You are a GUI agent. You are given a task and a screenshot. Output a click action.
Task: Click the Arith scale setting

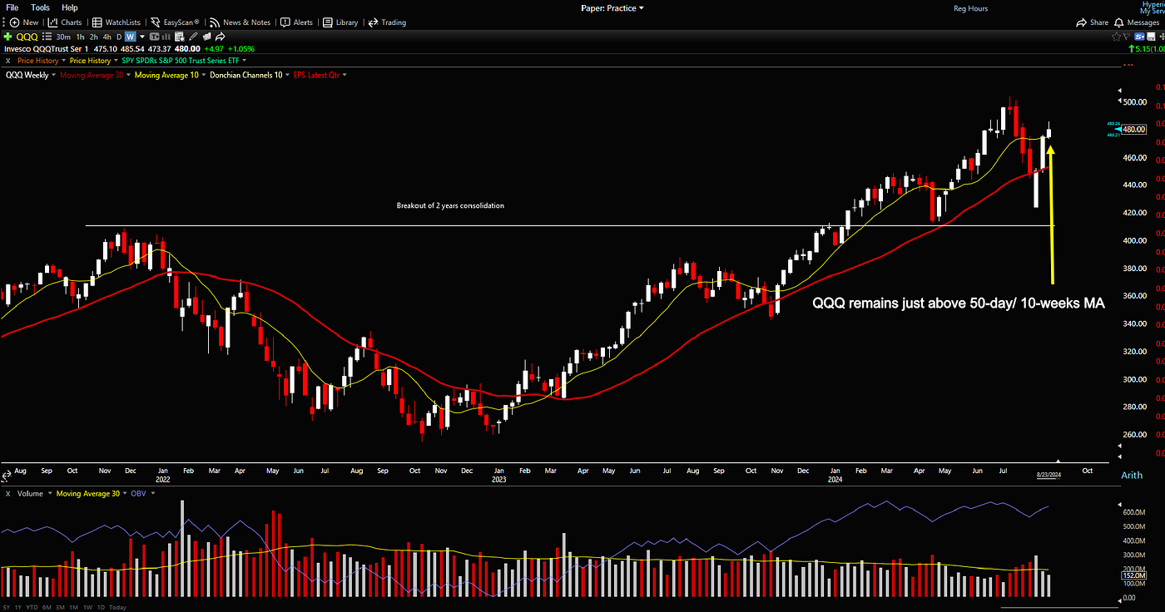point(1132,475)
